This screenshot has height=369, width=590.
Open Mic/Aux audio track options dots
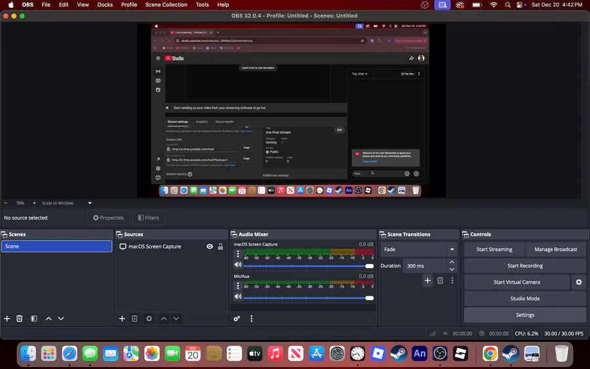(238, 286)
